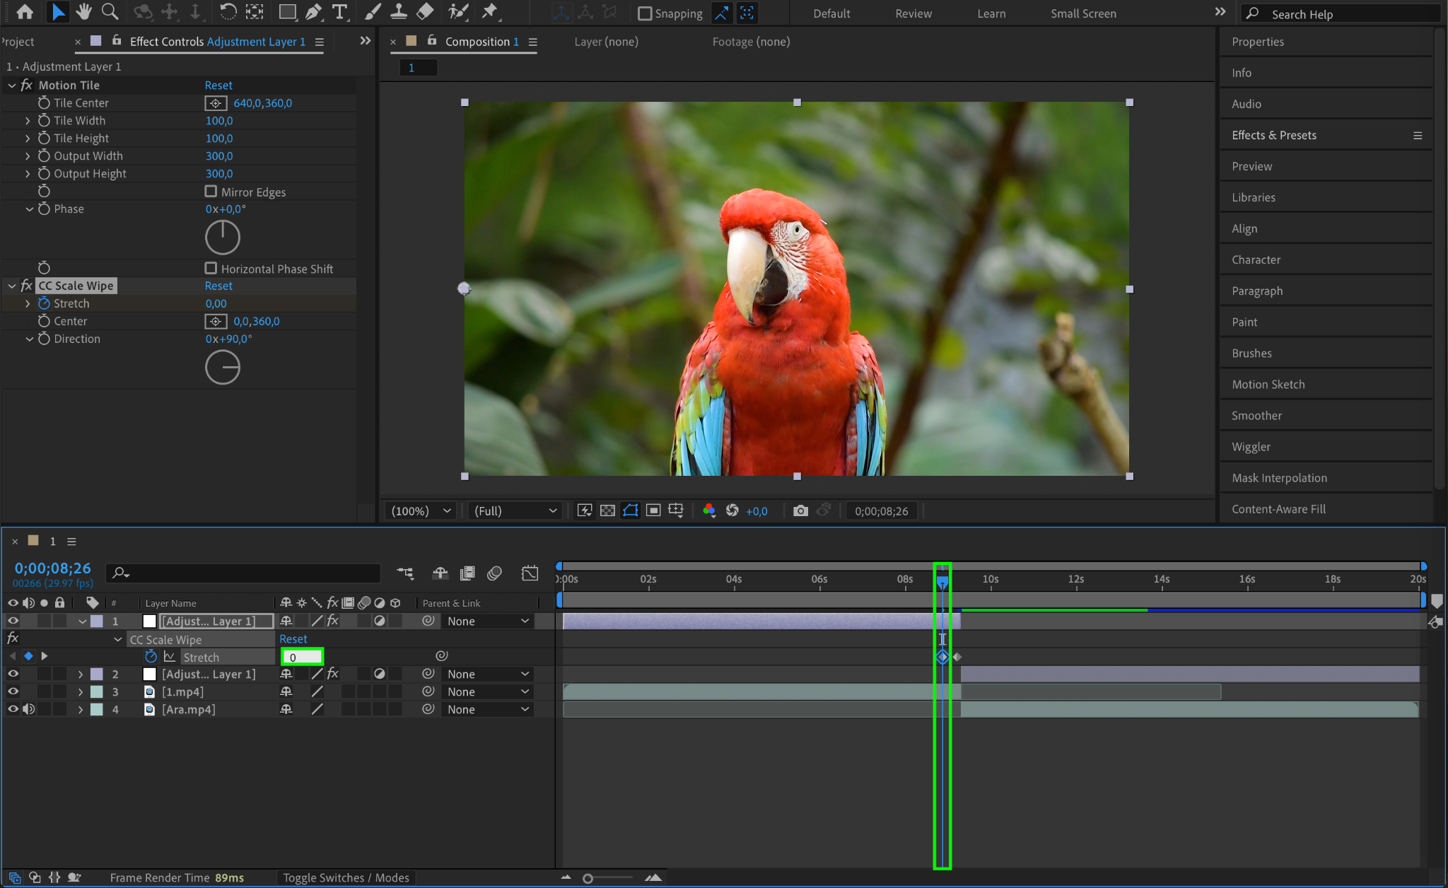Click the Take Snapshot camera icon

tap(800, 510)
